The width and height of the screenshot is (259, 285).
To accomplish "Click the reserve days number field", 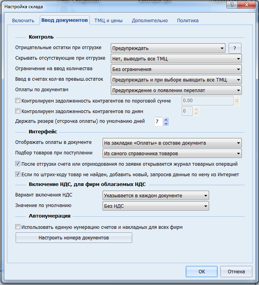I will tap(158, 122).
